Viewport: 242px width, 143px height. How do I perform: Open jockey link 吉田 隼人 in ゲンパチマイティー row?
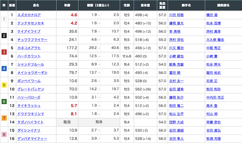[176, 139]
